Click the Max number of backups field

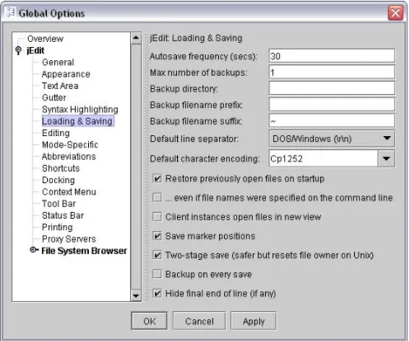(x=331, y=72)
